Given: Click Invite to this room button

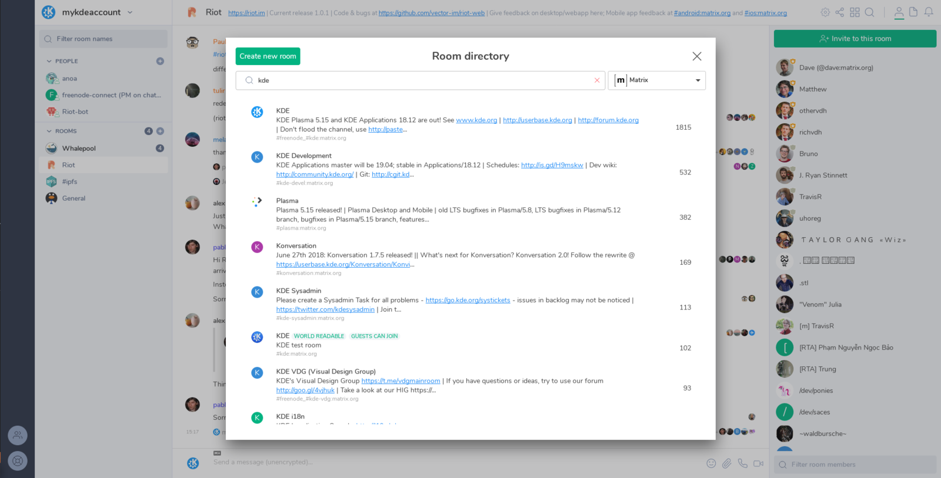Looking at the screenshot, I should [x=855, y=39].
